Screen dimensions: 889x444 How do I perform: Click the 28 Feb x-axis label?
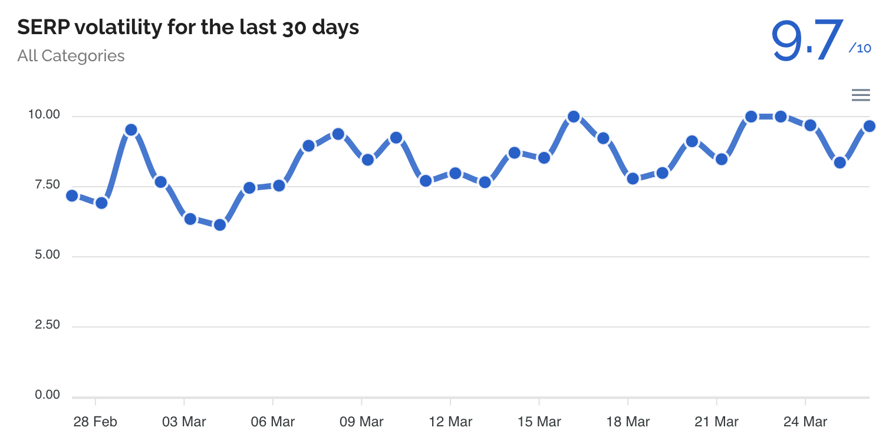[x=96, y=422]
